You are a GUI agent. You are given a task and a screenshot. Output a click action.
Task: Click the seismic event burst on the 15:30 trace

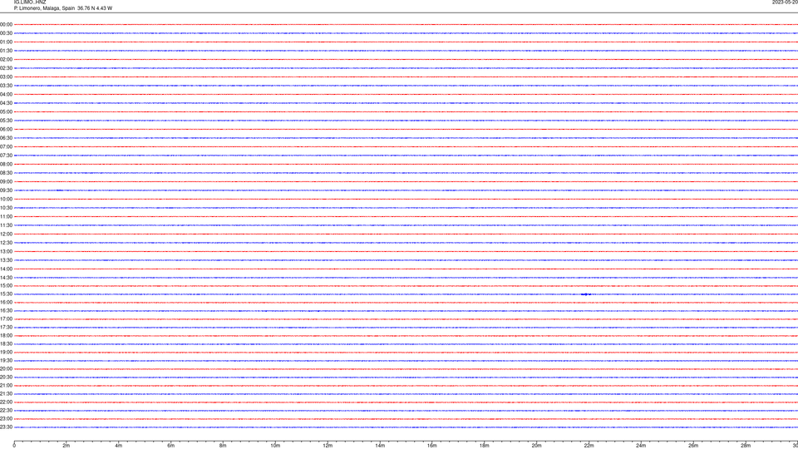coord(586,294)
